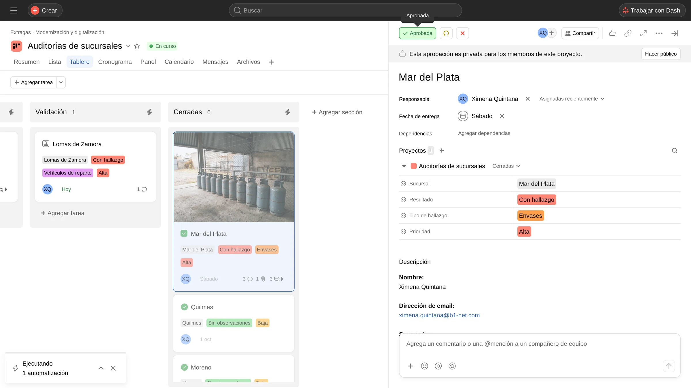Change section via Cerradas dropdown
The width and height of the screenshot is (691, 388).
(506, 166)
